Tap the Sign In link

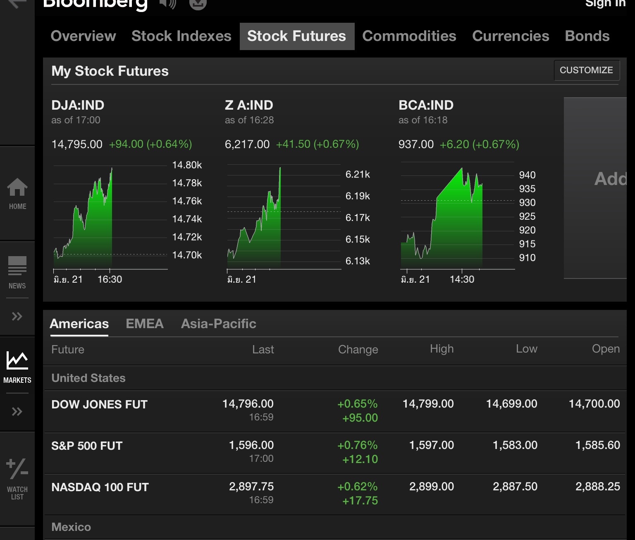(605, 4)
